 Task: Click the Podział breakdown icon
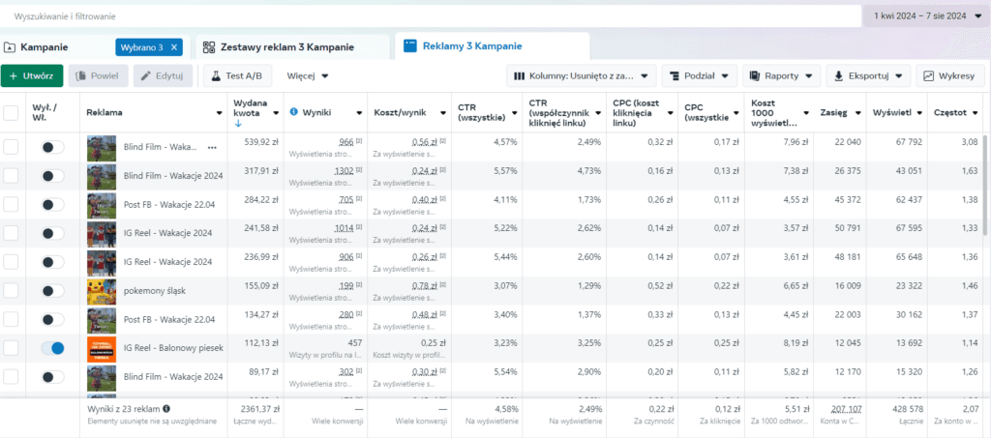pos(675,75)
